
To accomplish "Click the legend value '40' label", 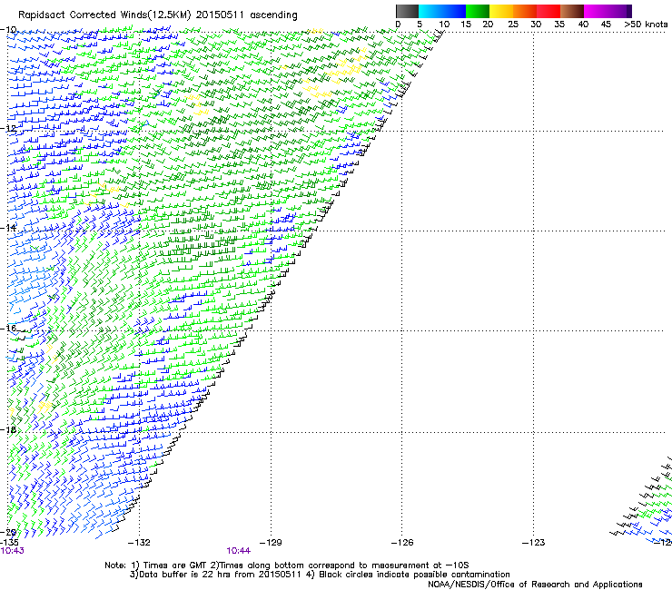I will click(x=583, y=25).
